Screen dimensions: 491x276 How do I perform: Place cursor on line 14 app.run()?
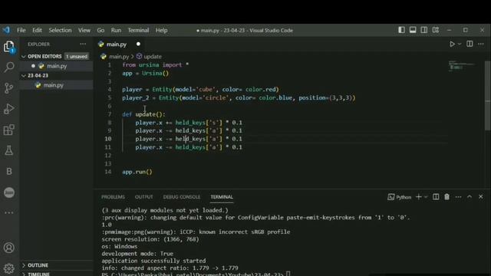[x=137, y=172]
